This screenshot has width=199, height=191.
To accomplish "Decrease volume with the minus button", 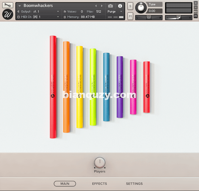I will coord(167,18).
